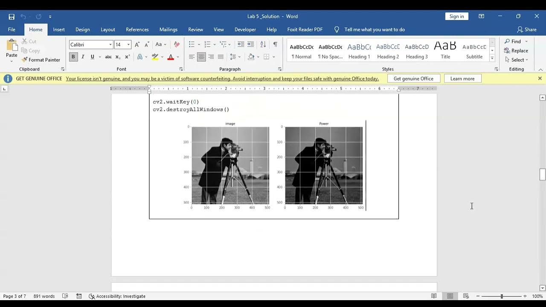Activate the Format Painter
This screenshot has height=307, width=546.
pos(41,60)
